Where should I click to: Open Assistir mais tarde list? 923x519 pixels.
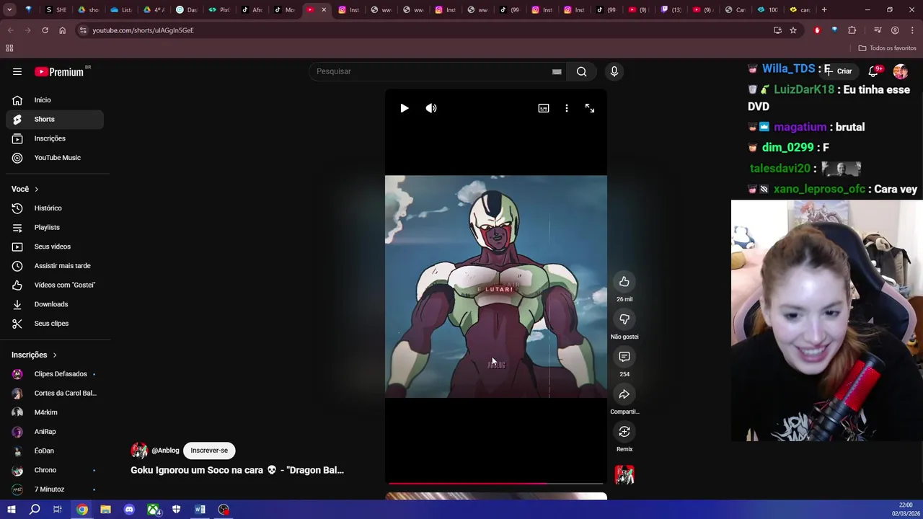pyautogui.click(x=55, y=266)
